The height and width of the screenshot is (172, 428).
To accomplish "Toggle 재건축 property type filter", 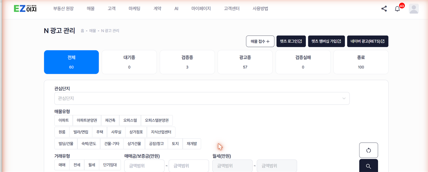I will (110, 120).
